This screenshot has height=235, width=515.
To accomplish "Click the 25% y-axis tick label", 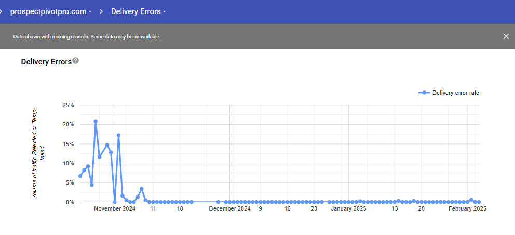I will (x=68, y=105).
